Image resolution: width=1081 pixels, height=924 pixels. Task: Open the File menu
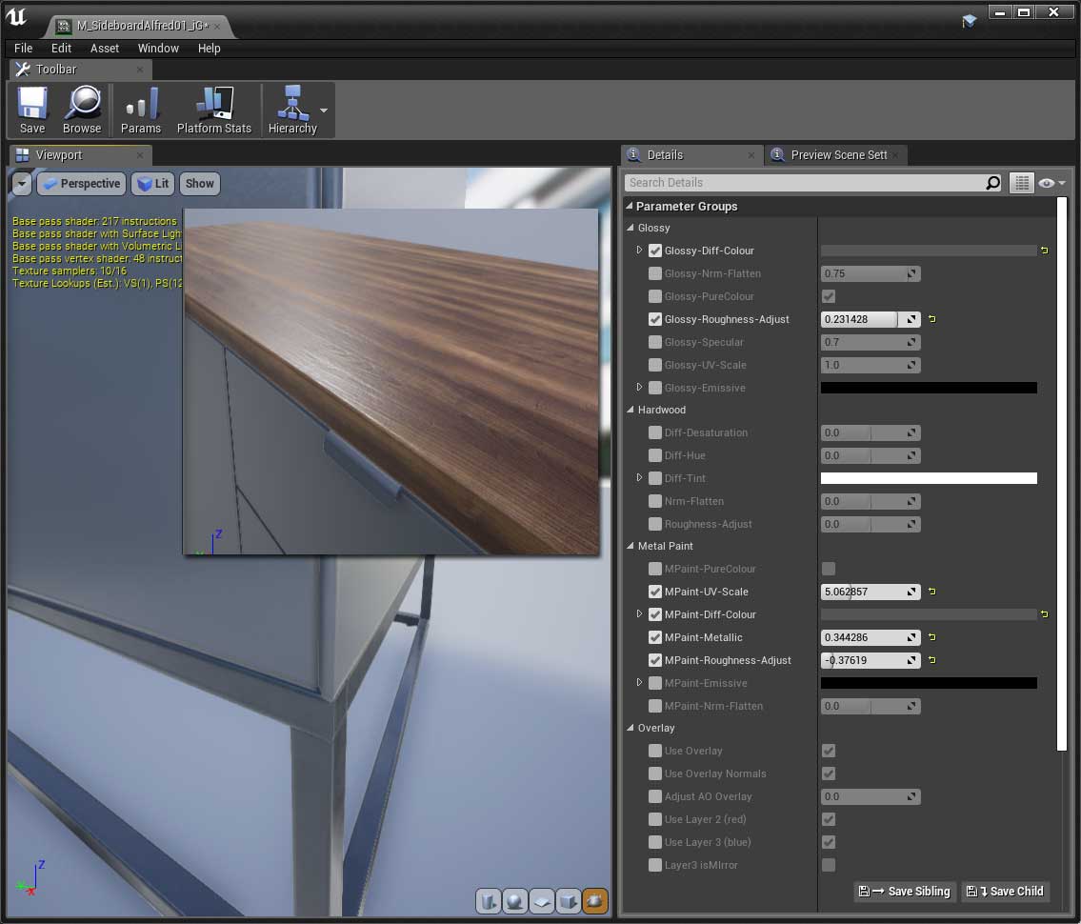[x=24, y=49]
